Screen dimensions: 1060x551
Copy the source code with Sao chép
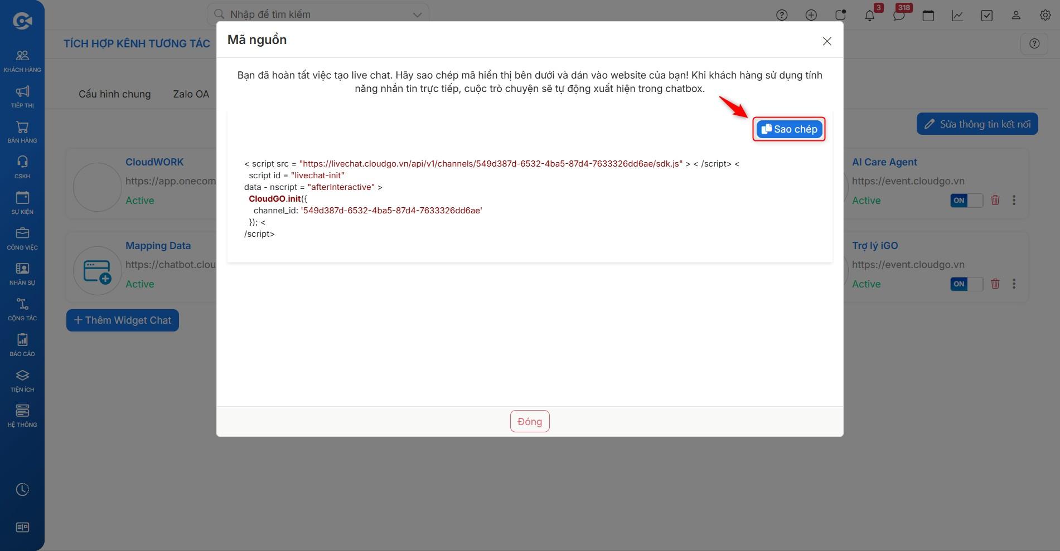[x=789, y=129]
